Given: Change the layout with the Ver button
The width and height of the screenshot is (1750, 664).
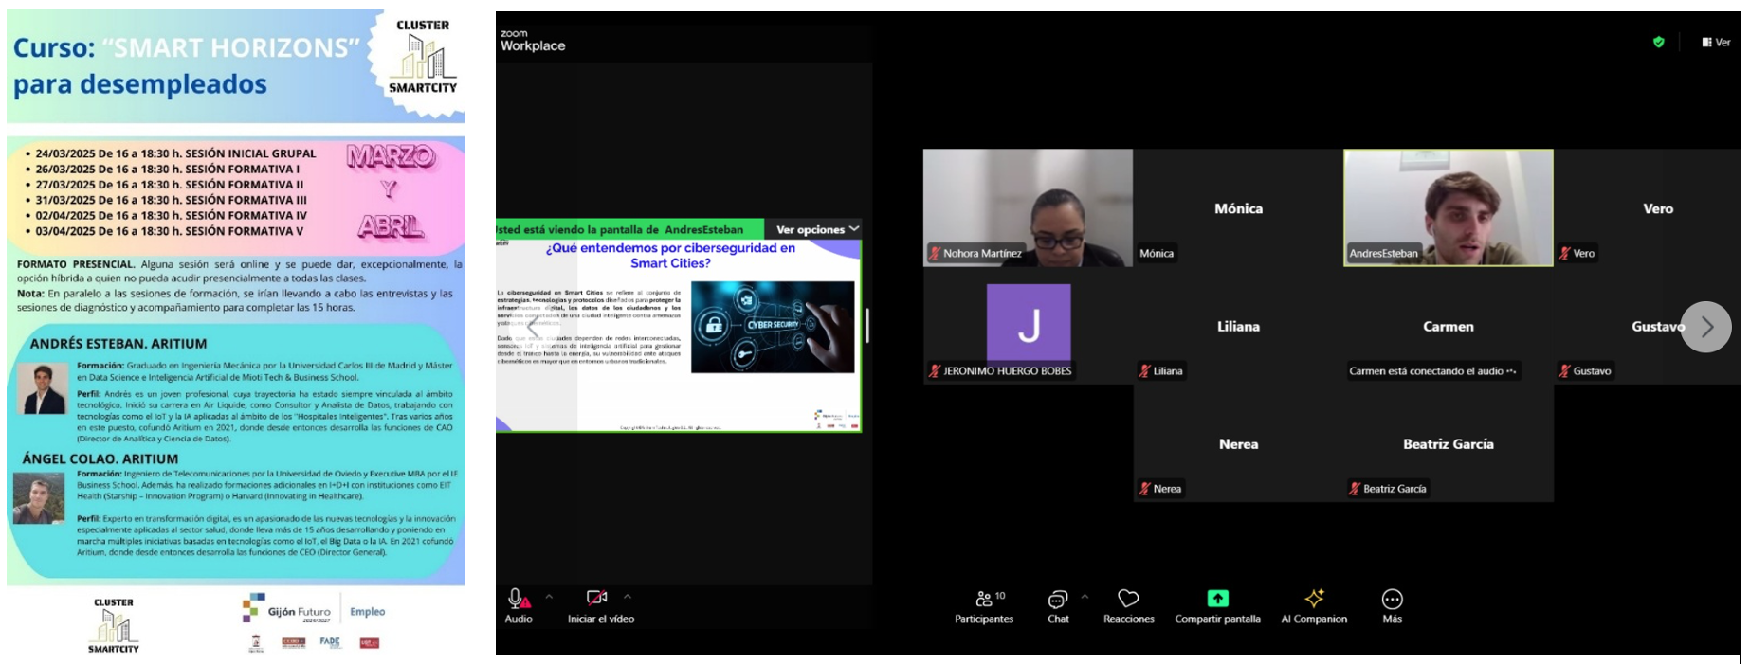Looking at the screenshot, I should point(1716,42).
